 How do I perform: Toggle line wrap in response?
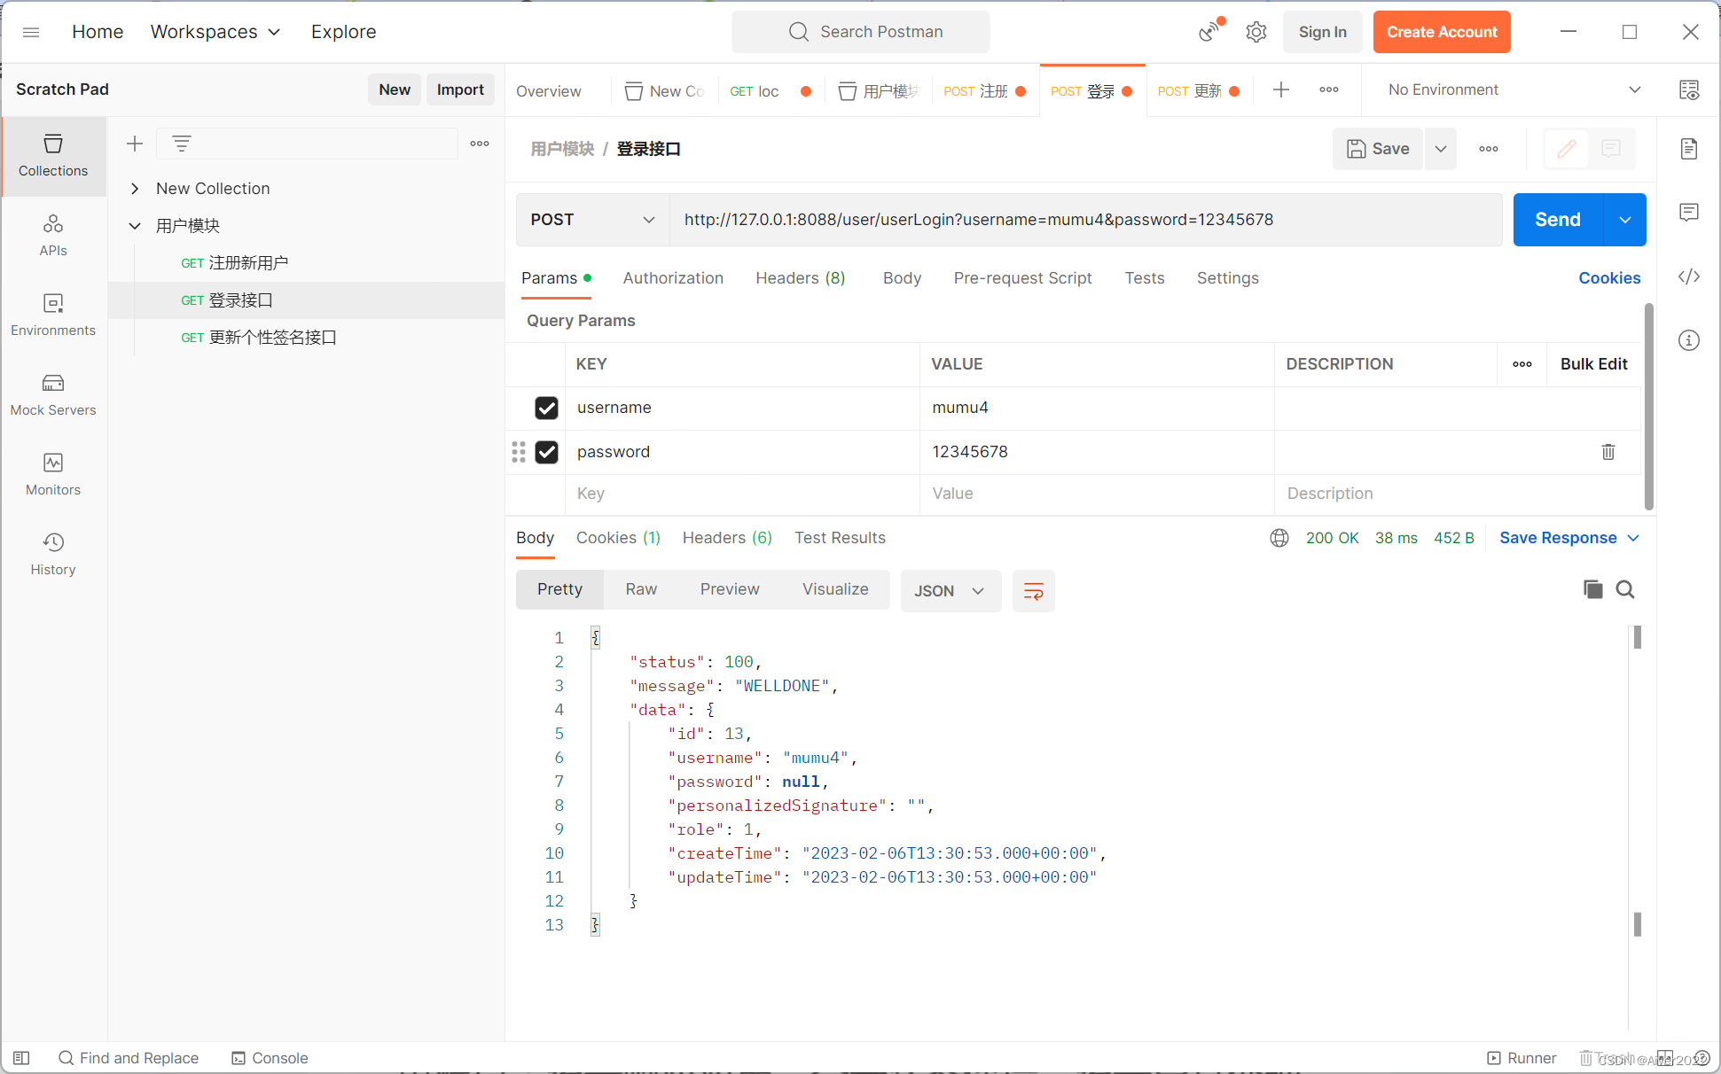[1033, 591]
